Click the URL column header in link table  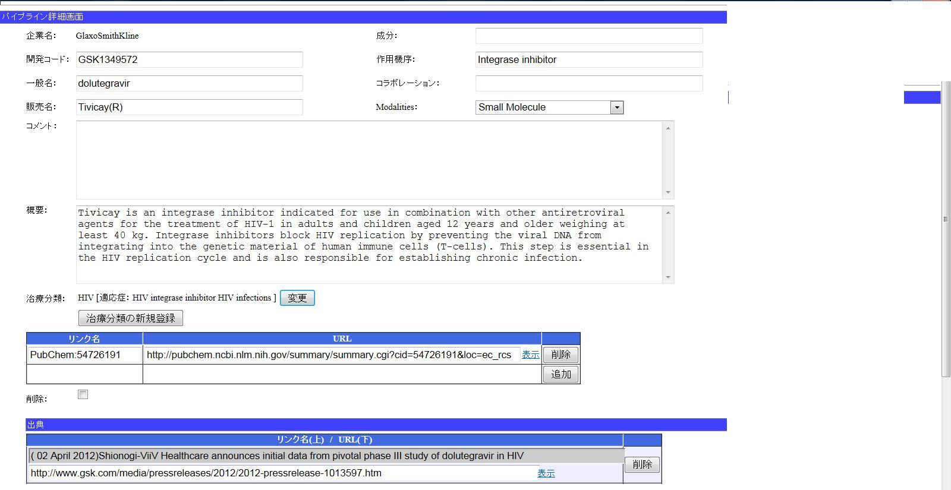(x=342, y=339)
